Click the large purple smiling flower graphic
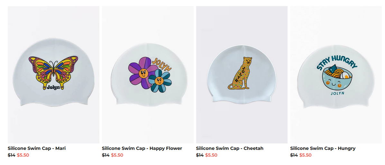This screenshot has height=165, width=385. tap(142, 73)
